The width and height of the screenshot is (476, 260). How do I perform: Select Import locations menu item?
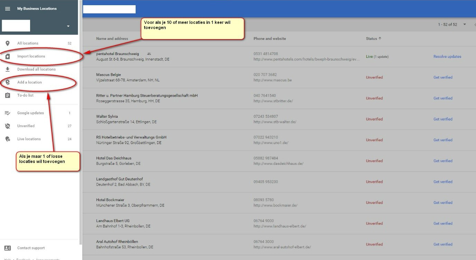[31, 56]
